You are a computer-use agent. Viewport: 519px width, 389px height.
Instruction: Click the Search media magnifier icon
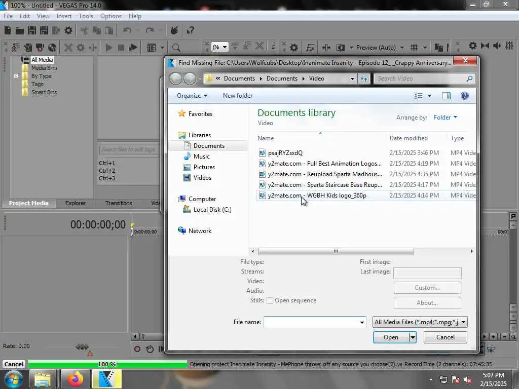tap(176, 48)
